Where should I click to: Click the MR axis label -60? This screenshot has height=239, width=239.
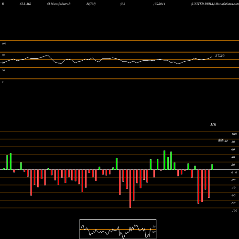click(x=233, y=196)
